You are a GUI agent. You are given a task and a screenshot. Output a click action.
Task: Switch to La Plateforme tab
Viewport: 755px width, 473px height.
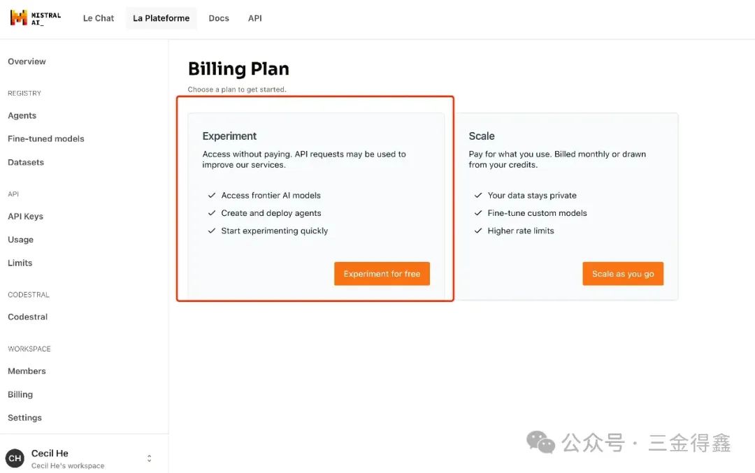click(161, 18)
